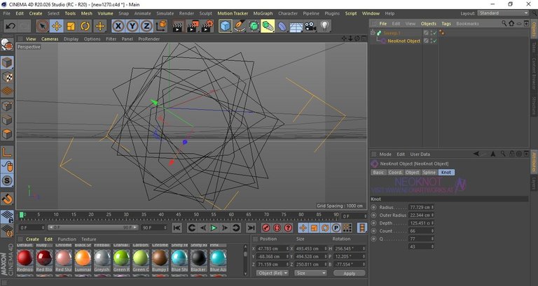Select Points mode icon
The width and height of the screenshot is (538, 286).
click(x=7, y=106)
